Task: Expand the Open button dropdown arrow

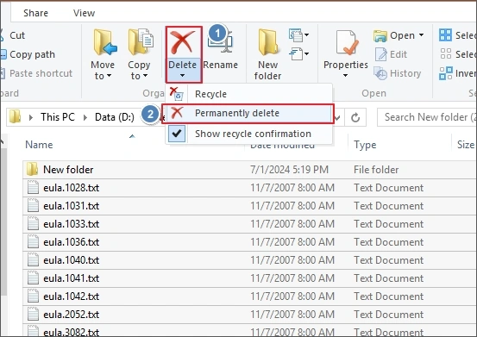Action: pyautogui.click(x=421, y=35)
